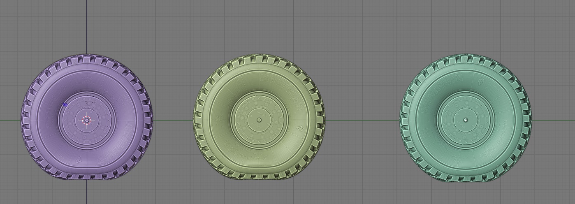Click the center axle of the teal wheel

[466, 120]
